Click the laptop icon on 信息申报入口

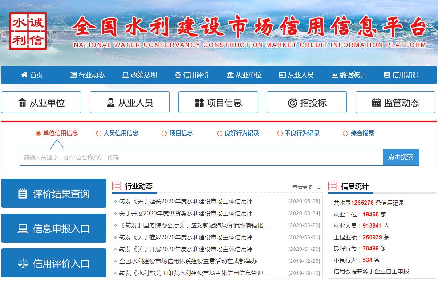pyautogui.click(x=23, y=229)
